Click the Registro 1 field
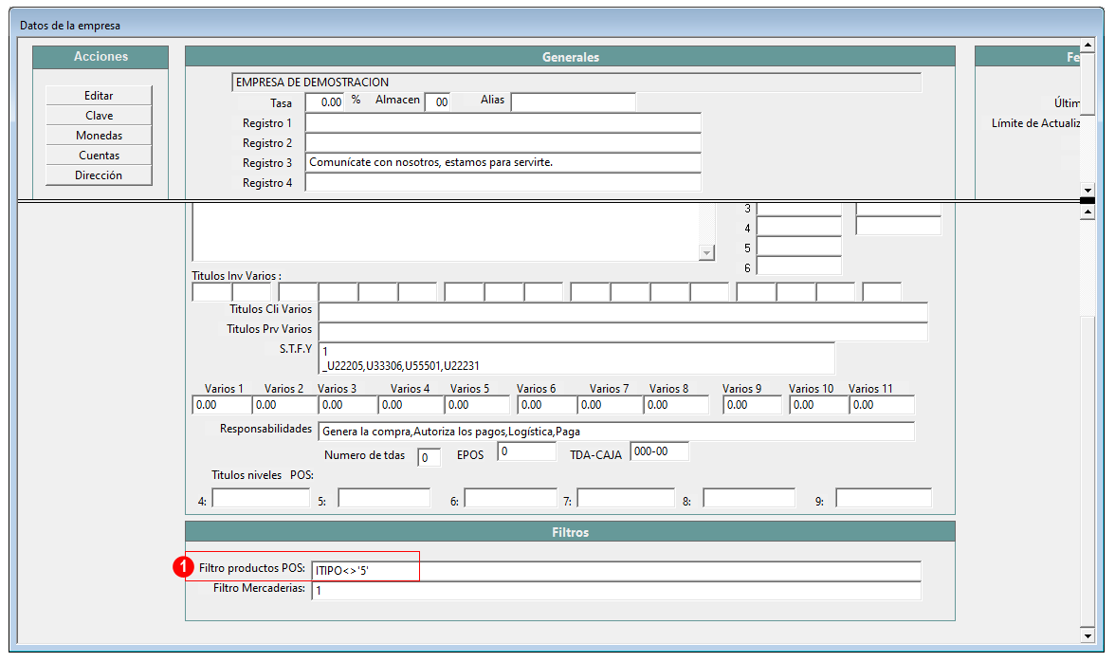 point(503,122)
